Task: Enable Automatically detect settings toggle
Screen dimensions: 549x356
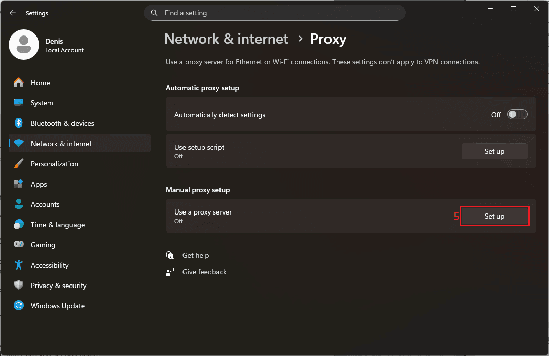Action: click(518, 115)
